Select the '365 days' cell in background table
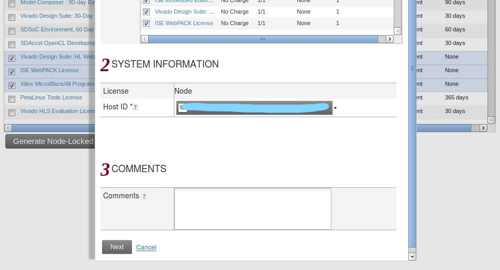 tap(457, 97)
